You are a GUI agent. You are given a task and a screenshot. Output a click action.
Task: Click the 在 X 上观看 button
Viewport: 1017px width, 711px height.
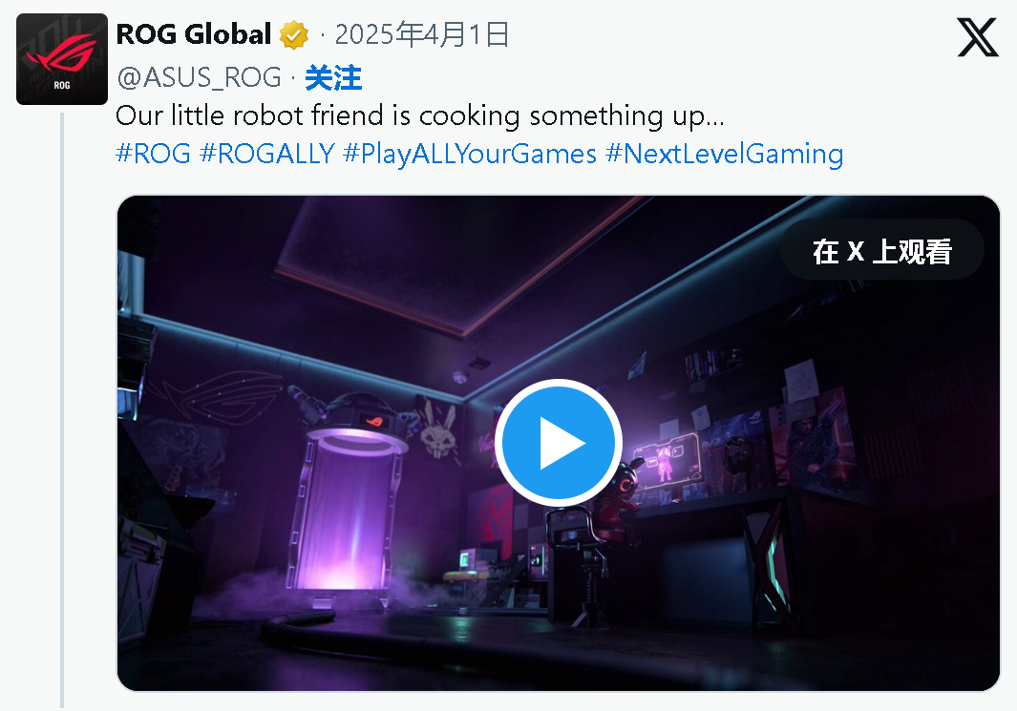point(882,250)
